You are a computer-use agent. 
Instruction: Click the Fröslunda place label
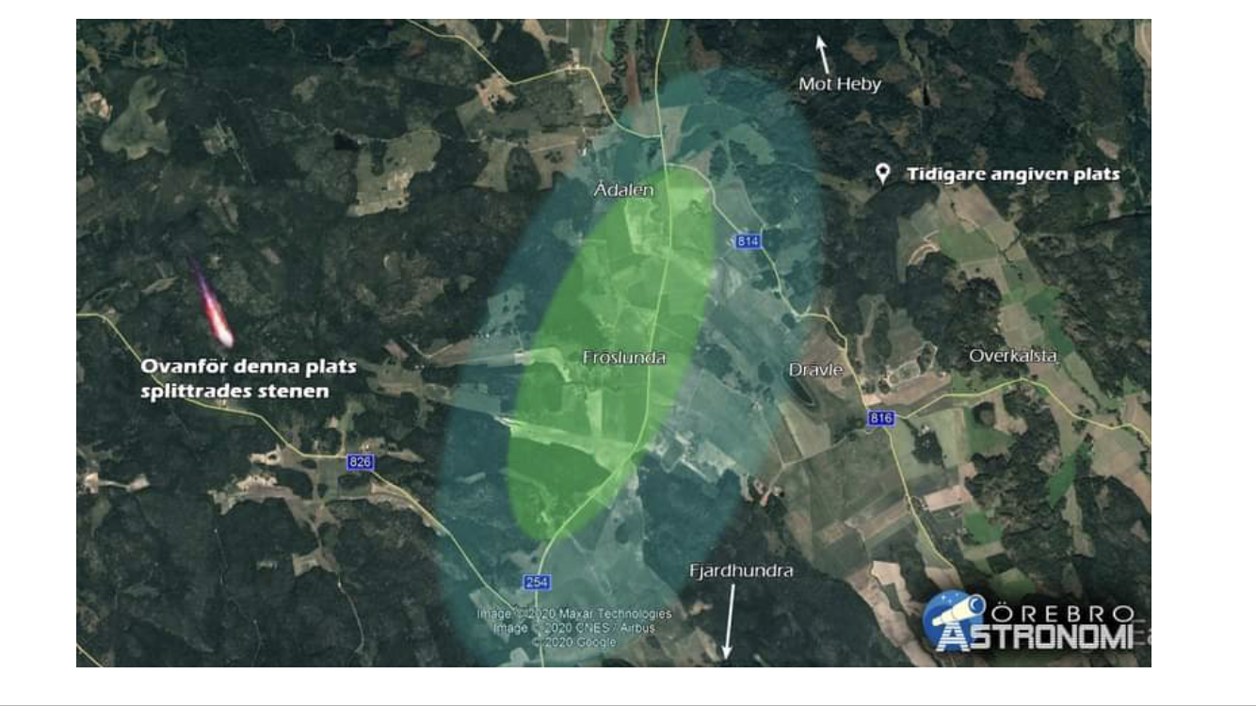click(x=624, y=358)
